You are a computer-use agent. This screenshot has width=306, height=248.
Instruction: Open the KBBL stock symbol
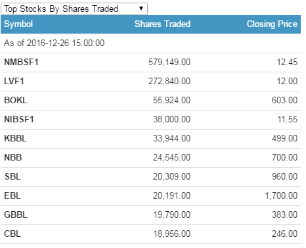point(15,138)
